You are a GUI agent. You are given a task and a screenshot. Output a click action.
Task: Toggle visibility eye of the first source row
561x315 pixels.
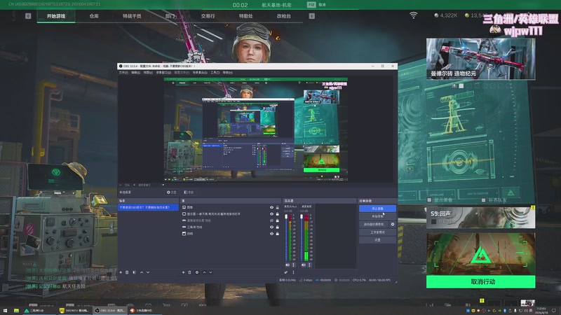point(271,207)
